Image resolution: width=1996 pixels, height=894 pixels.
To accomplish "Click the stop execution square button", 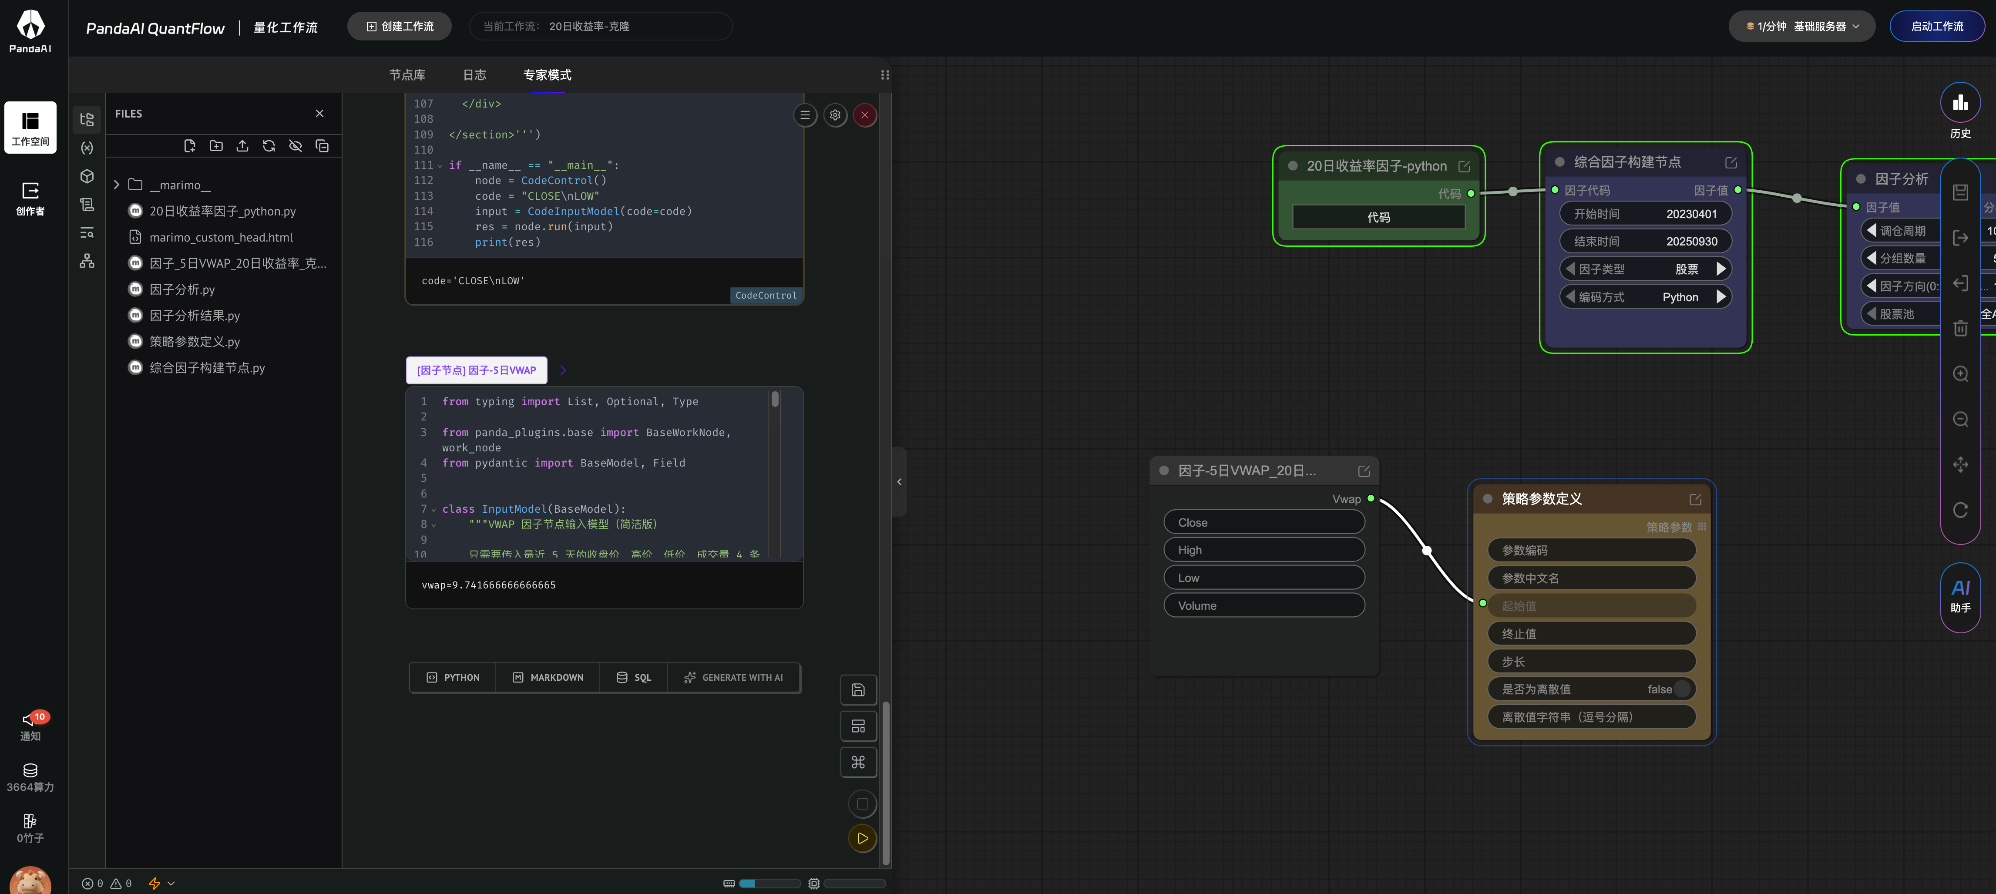I will [x=862, y=804].
